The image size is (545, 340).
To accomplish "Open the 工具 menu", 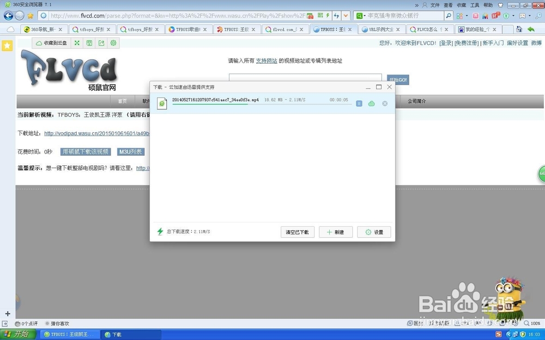I will [475, 5].
